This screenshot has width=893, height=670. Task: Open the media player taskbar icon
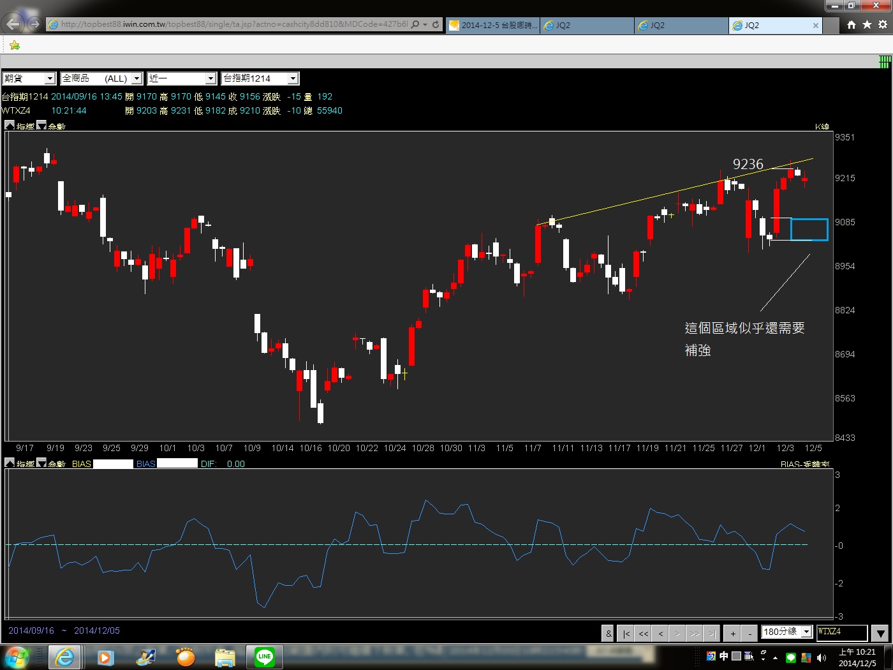point(105,657)
